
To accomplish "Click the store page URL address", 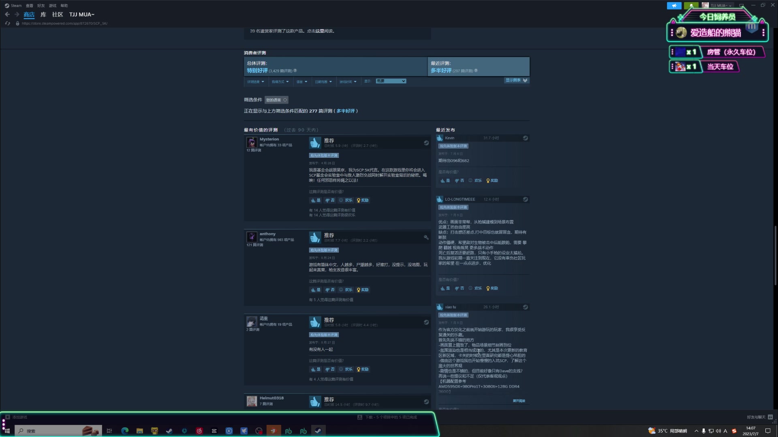I will click(x=64, y=23).
